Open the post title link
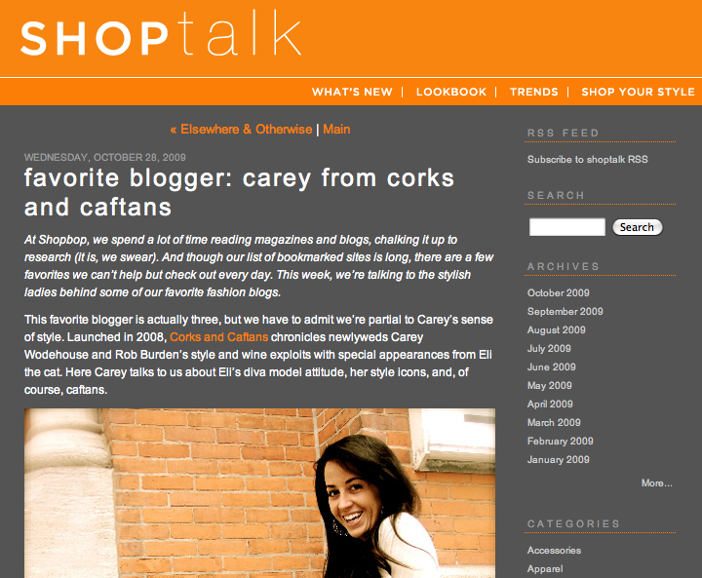Viewport: 702px width, 578px height. pos(239,192)
